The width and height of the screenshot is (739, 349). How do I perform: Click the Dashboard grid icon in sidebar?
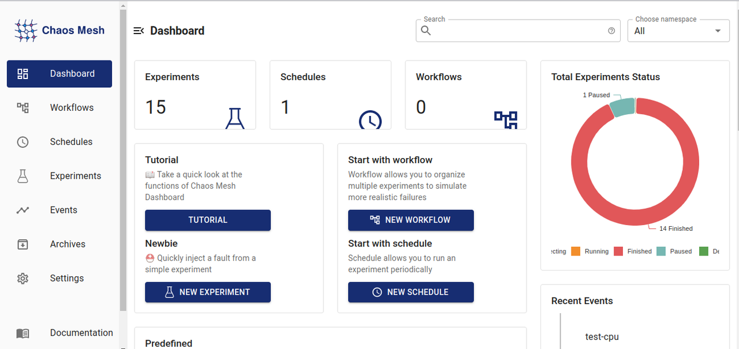point(23,74)
